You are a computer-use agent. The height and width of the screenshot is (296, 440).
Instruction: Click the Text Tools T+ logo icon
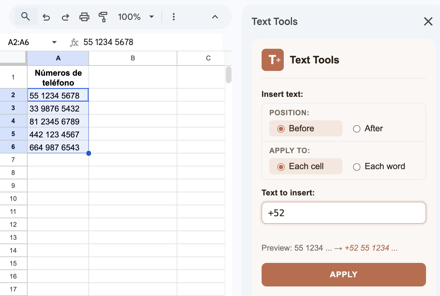(272, 60)
